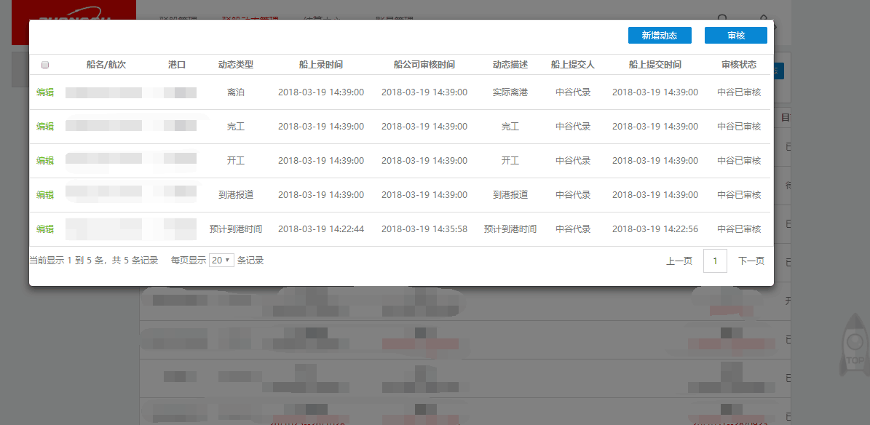
Task: Click the 船上提交时间 column header
Action: [x=655, y=64]
